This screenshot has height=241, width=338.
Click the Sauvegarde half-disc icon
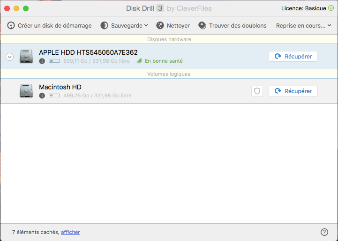(x=105, y=26)
